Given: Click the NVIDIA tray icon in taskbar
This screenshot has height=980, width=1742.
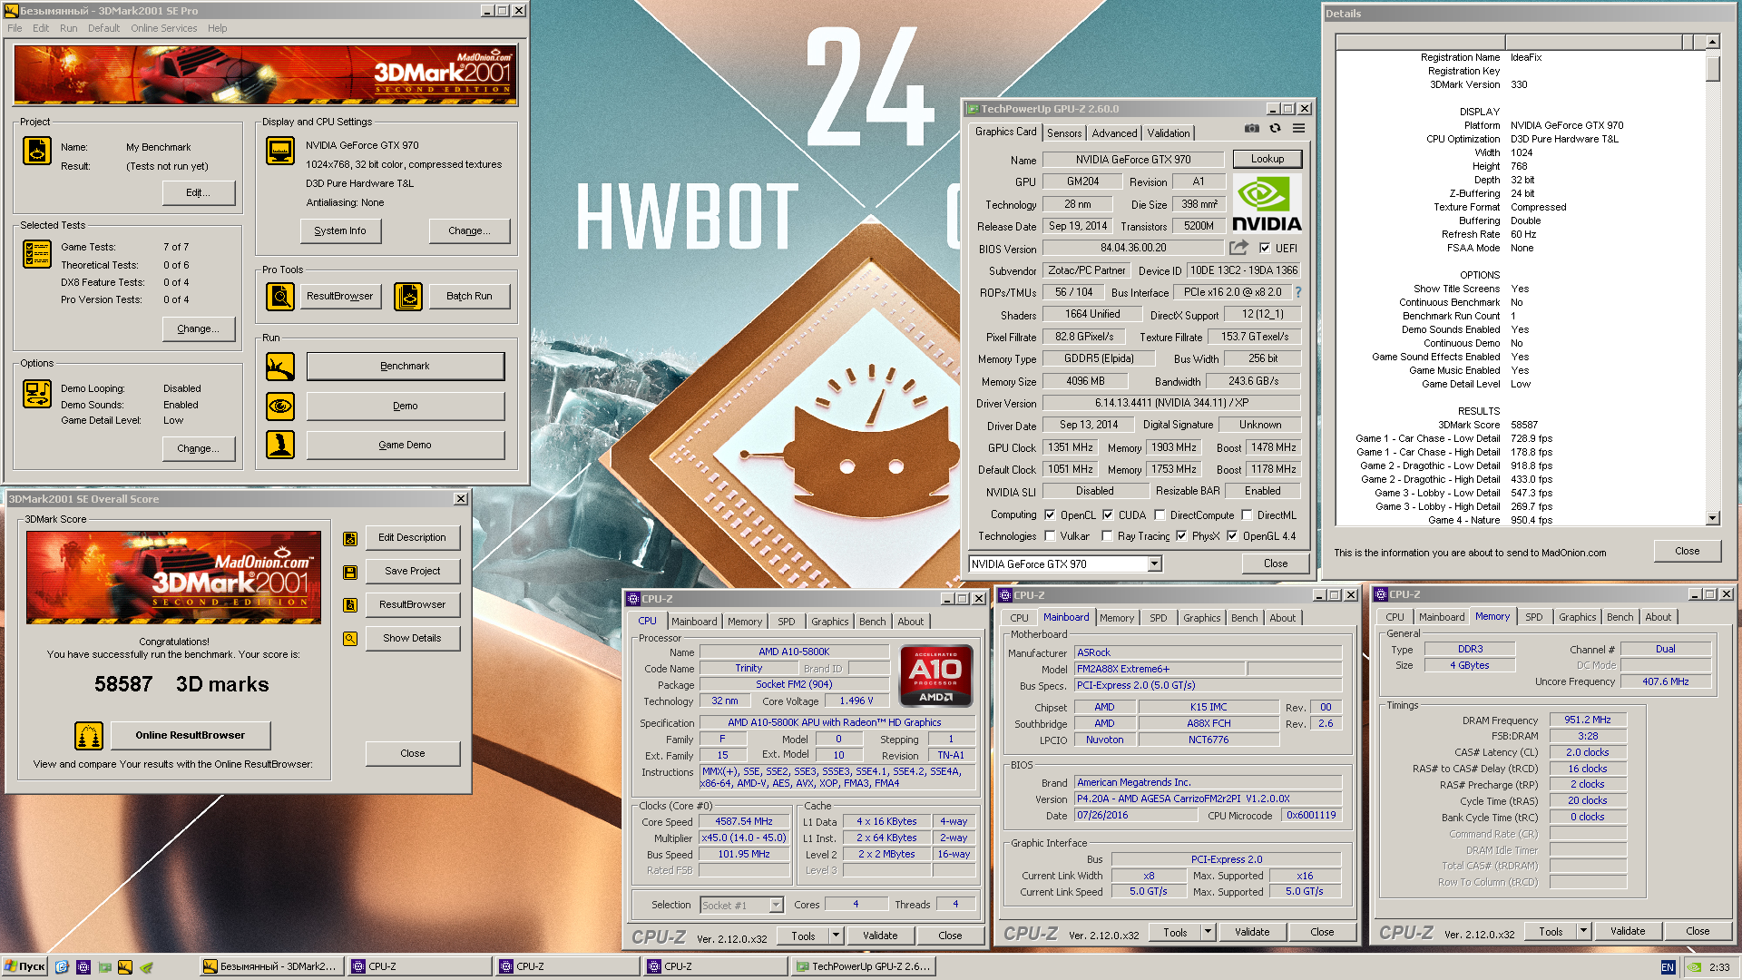Looking at the screenshot, I should pyautogui.click(x=1693, y=967).
